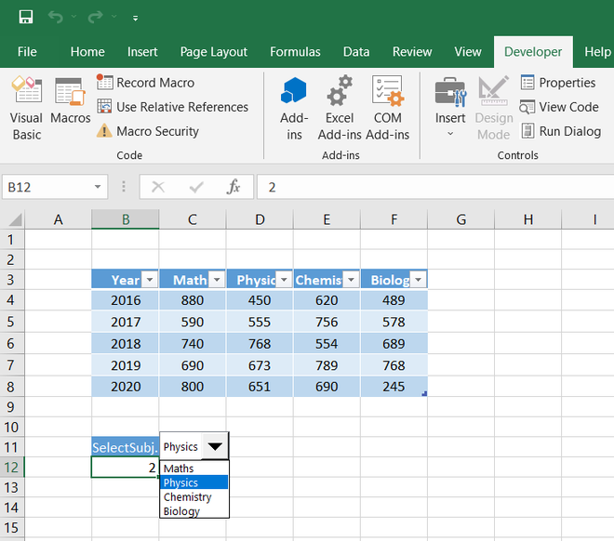Image resolution: width=614 pixels, height=541 pixels.
Task: Click the formula bar input field
Action: tap(428, 187)
